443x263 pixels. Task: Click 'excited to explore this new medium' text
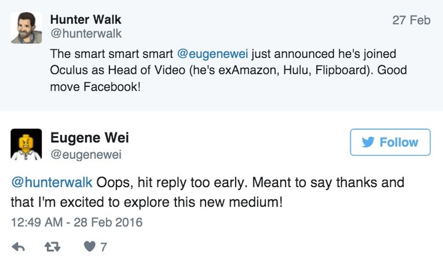(174, 202)
